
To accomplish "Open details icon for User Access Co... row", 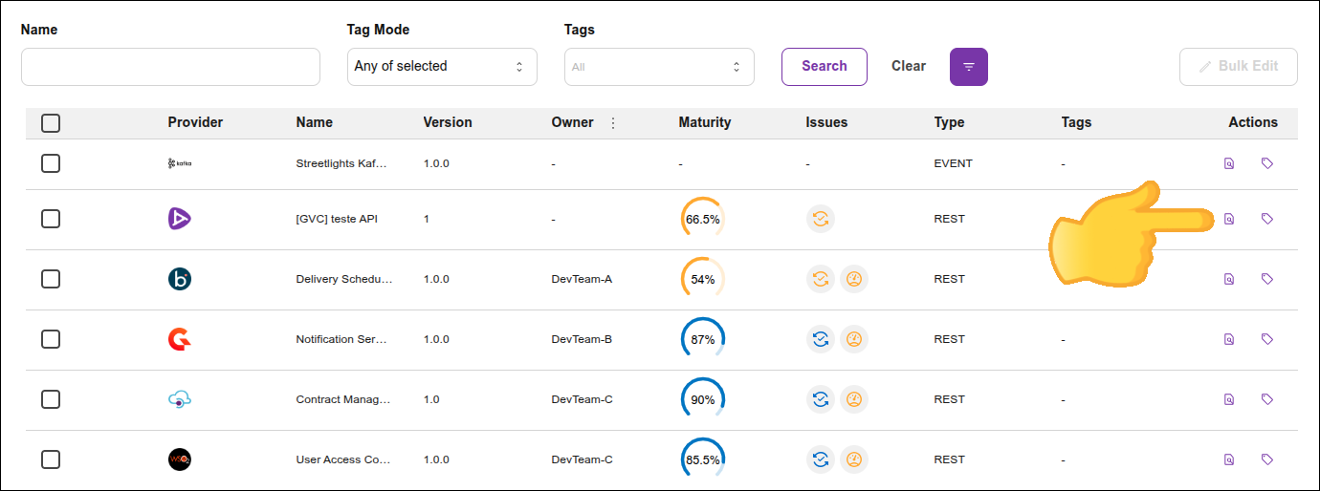I will 1229,459.
